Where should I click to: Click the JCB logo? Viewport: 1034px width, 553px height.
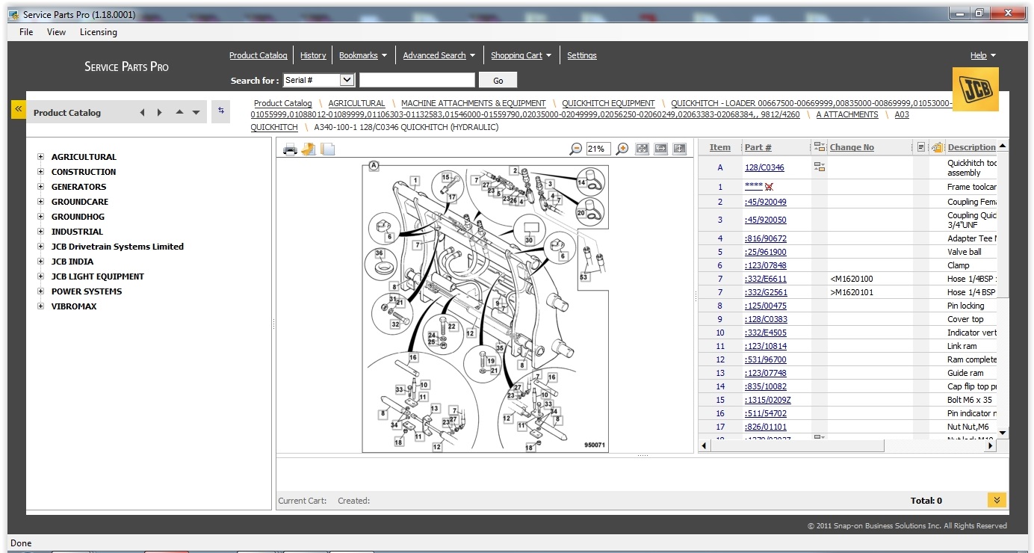click(x=976, y=90)
